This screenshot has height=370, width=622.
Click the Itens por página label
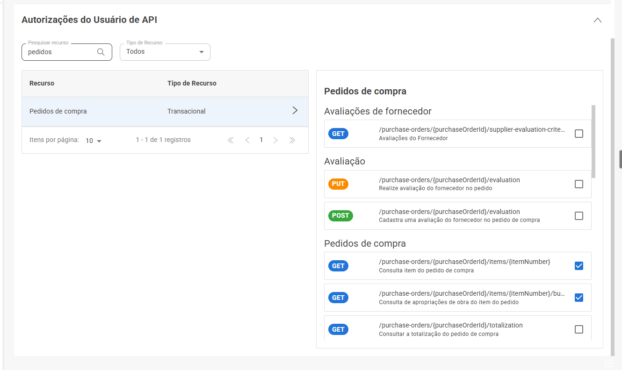point(54,140)
